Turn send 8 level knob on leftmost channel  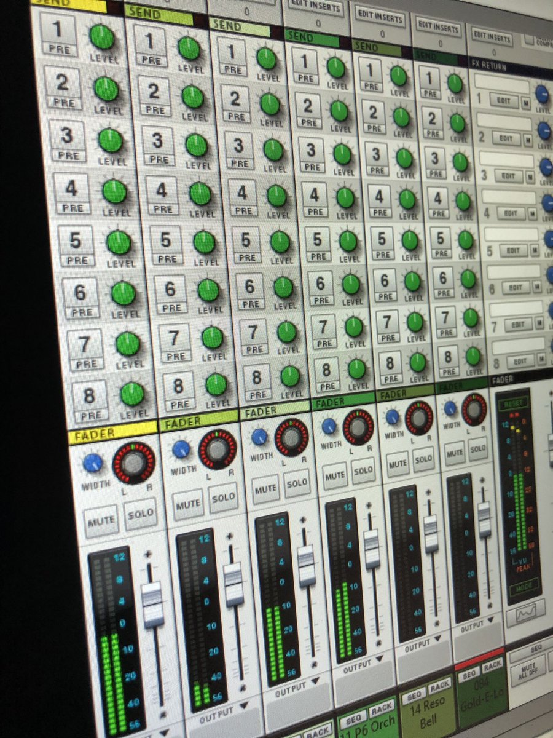coord(132,394)
